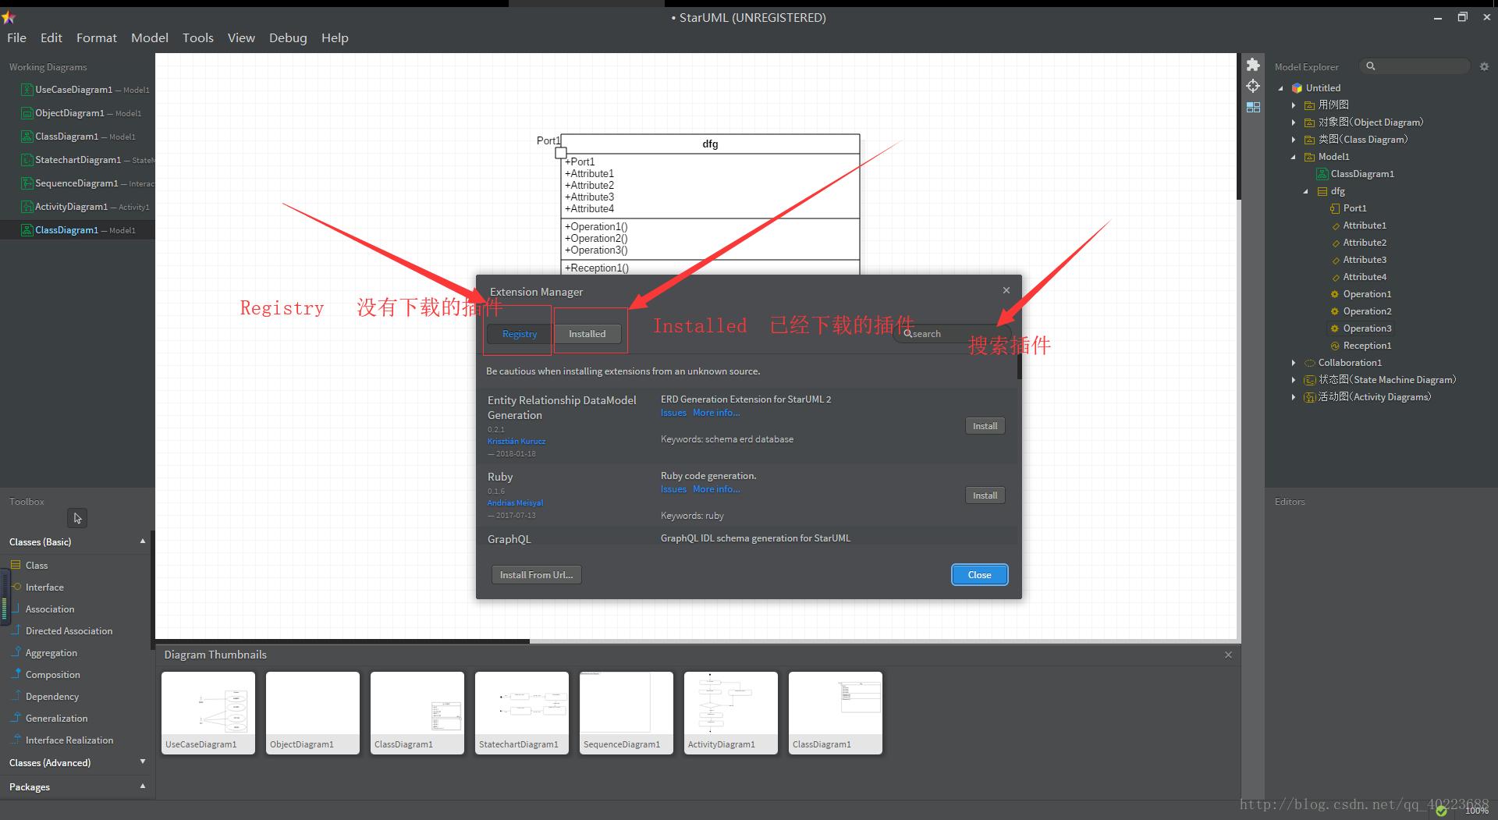The width and height of the screenshot is (1498, 820).
Task: Open More info link for ERD extension
Action: (716, 413)
